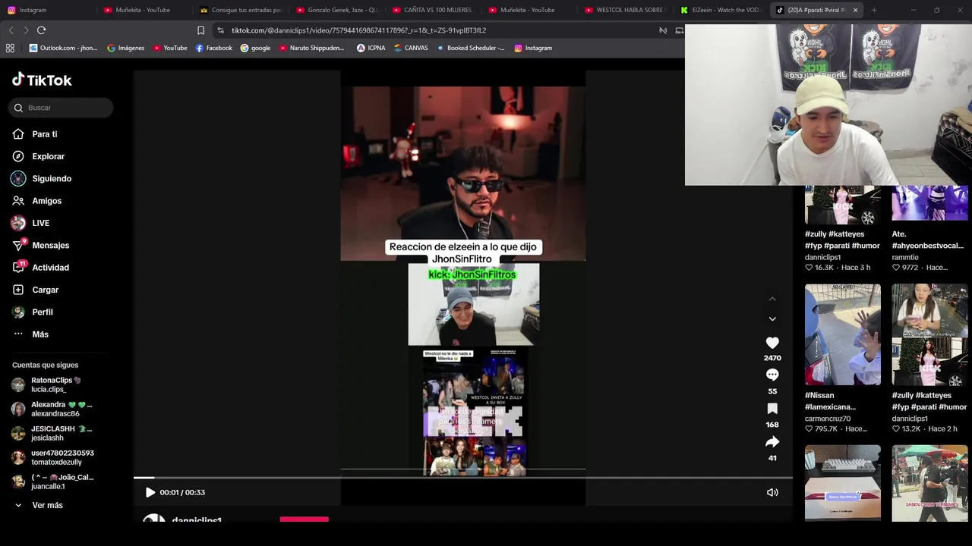Open rammtie creator link

click(905, 257)
